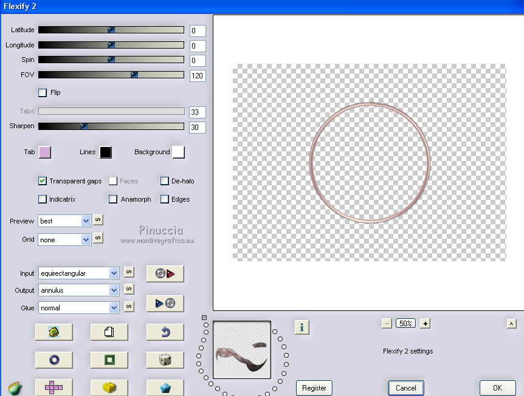Image resolution: width=524 pixels, height=396 pixels.
Task: Click the OK button
Action: coord(498,388)
